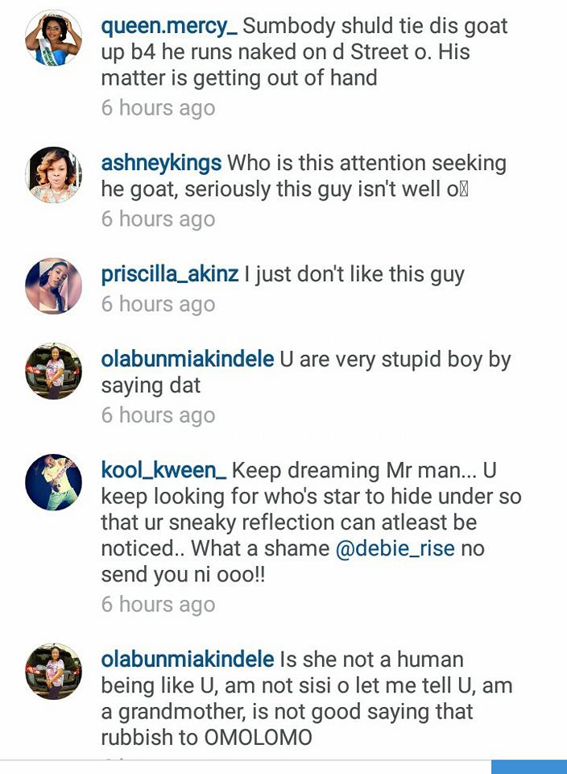Click olabunmiakindele username on grandmother comment
Image resolution: width=567 pixels, height=774 pixels.
(188, 660)
